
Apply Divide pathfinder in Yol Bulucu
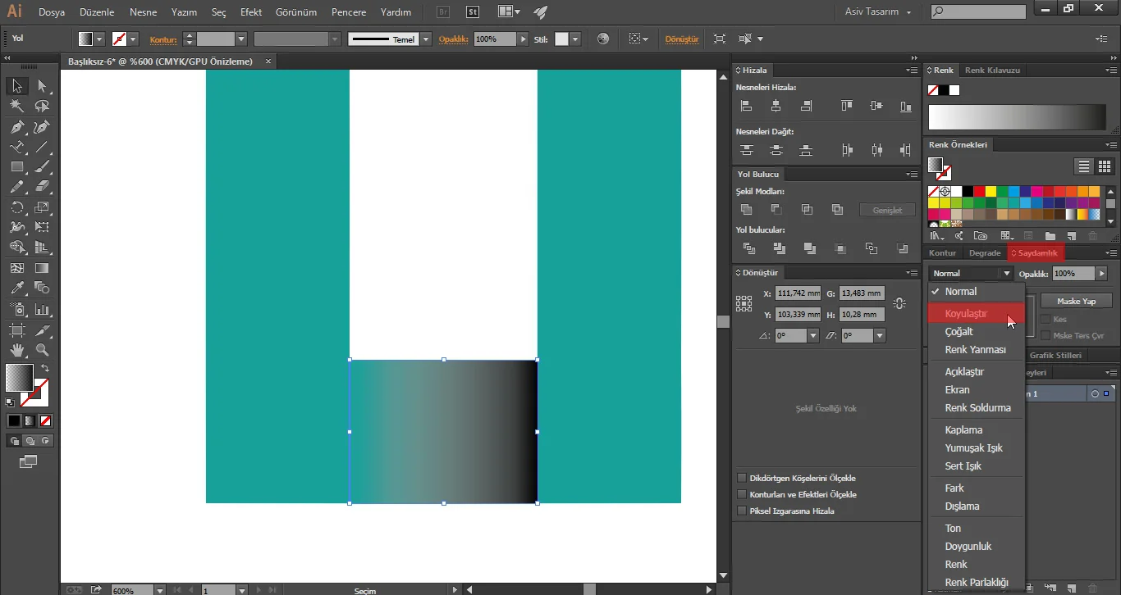pyautogui.click(x=748, y=248)
